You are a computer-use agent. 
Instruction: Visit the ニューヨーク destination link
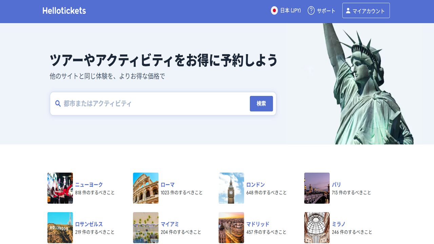coord(89,185)
